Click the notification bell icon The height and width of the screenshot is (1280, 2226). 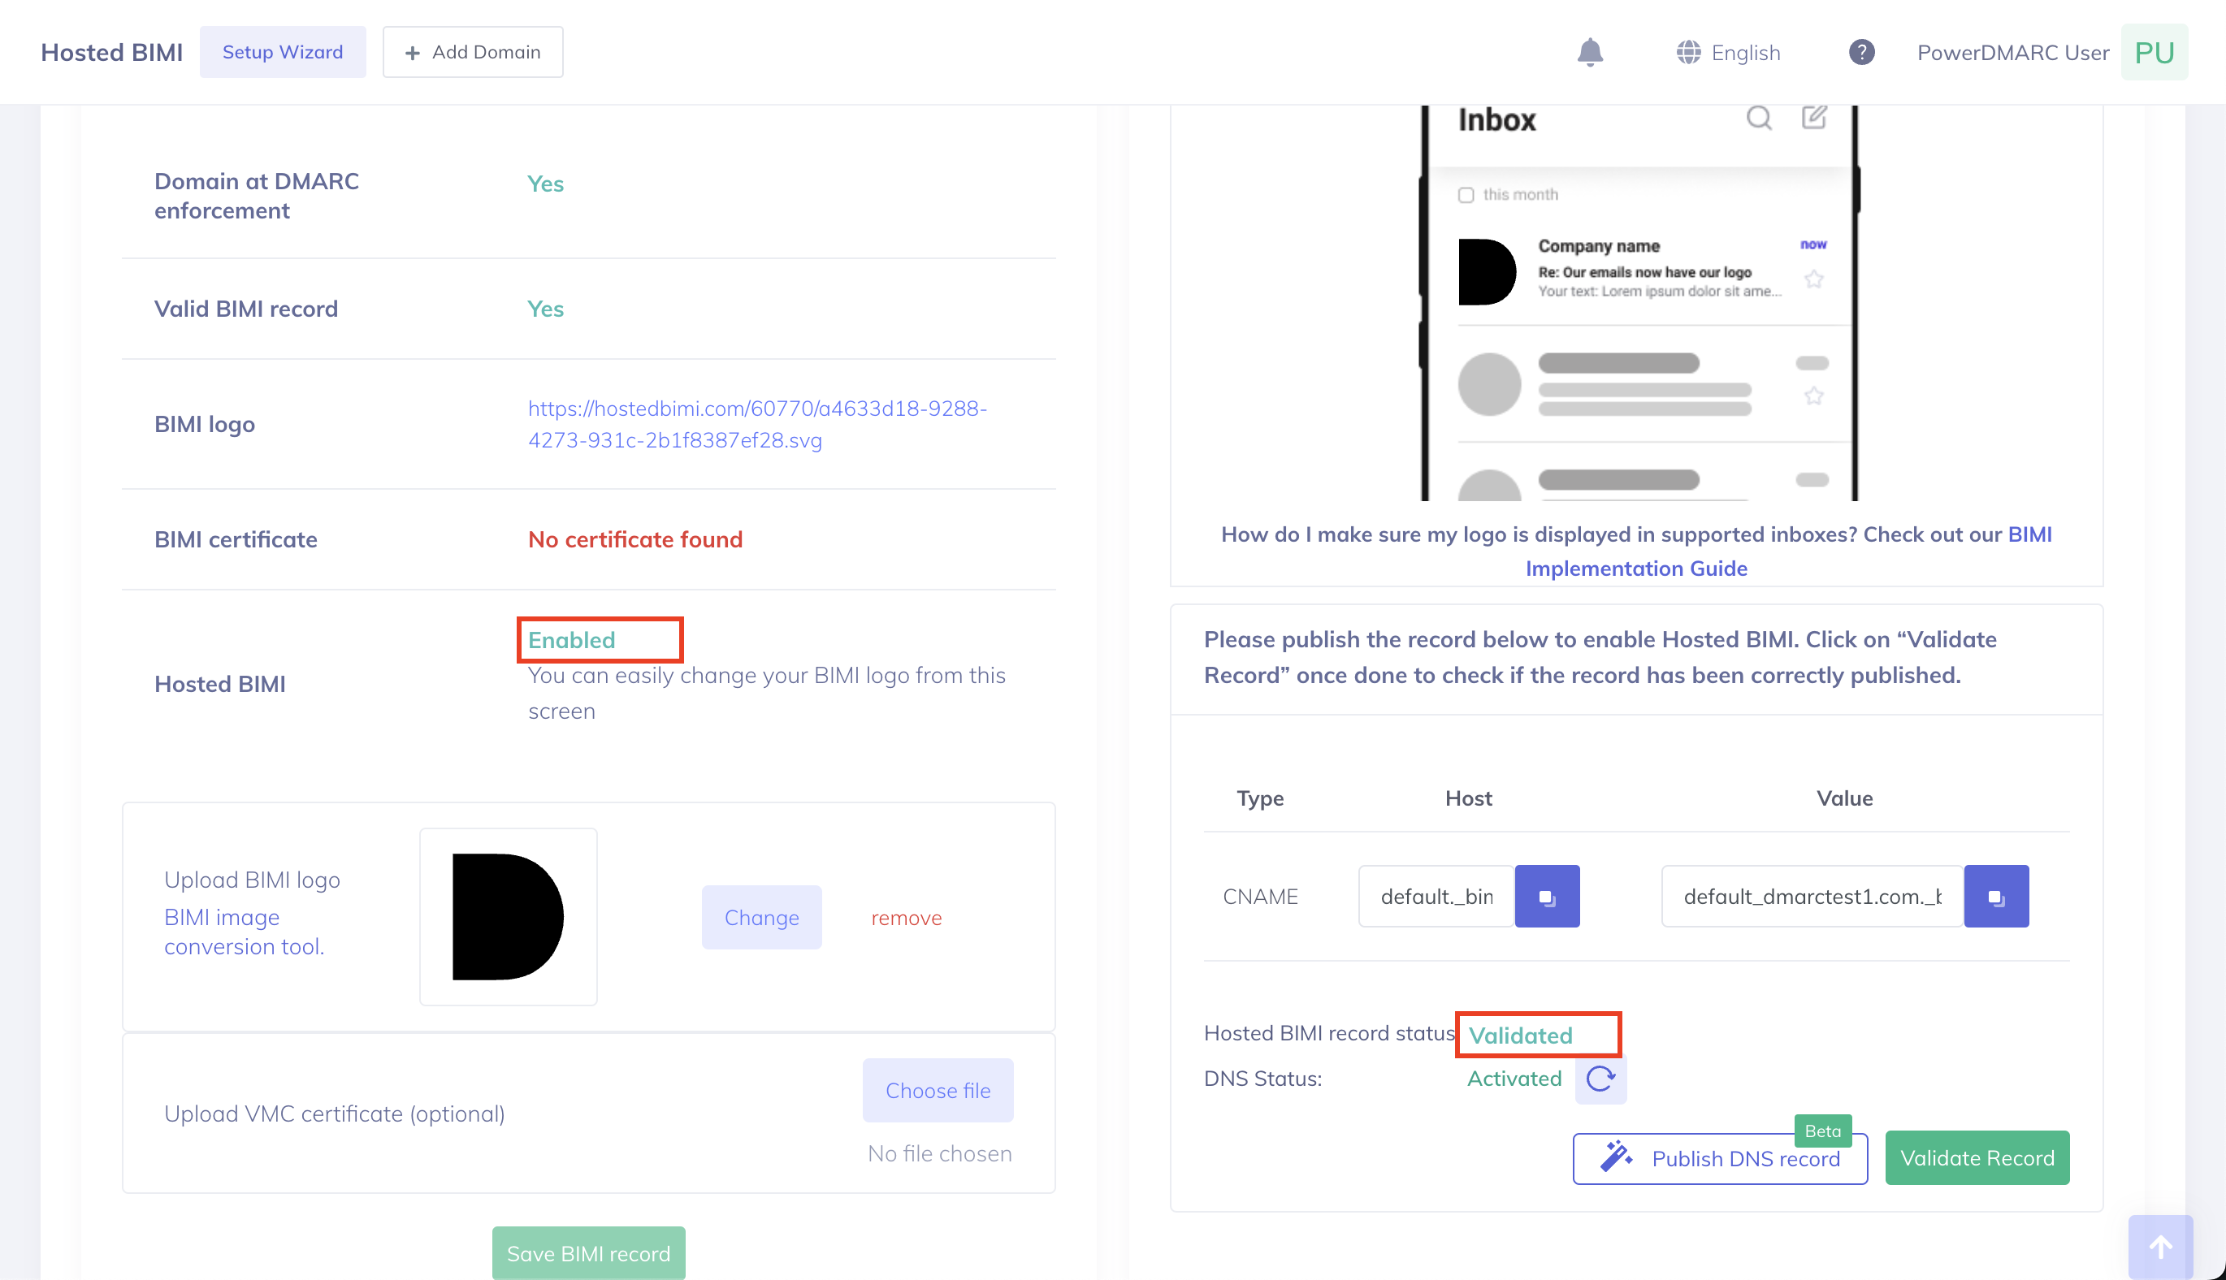[x=1590, y=53]
